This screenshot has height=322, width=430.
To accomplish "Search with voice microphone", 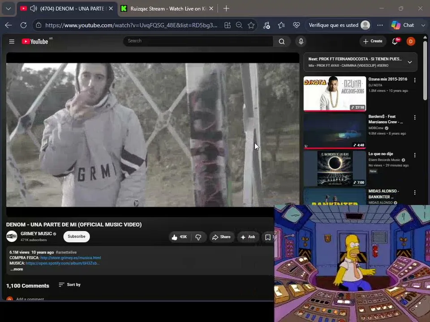I will 301,41.
